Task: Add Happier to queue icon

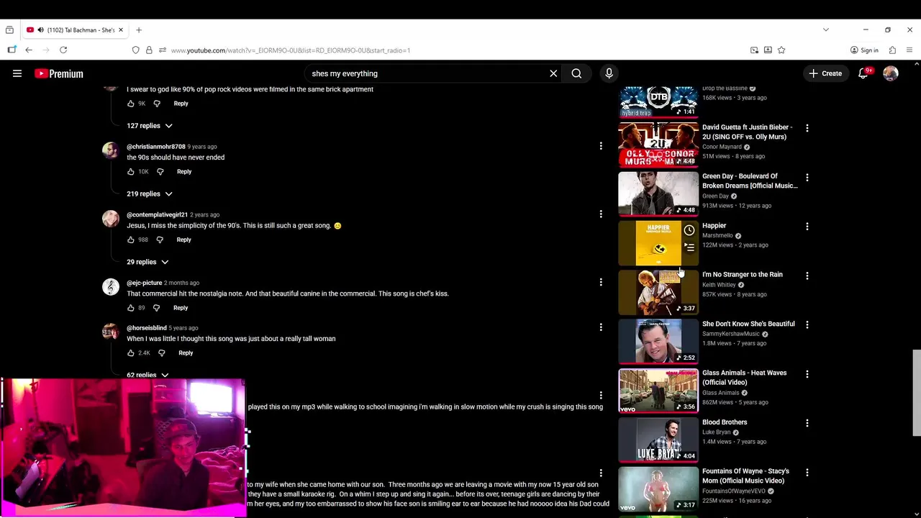Action: (689, 247)
